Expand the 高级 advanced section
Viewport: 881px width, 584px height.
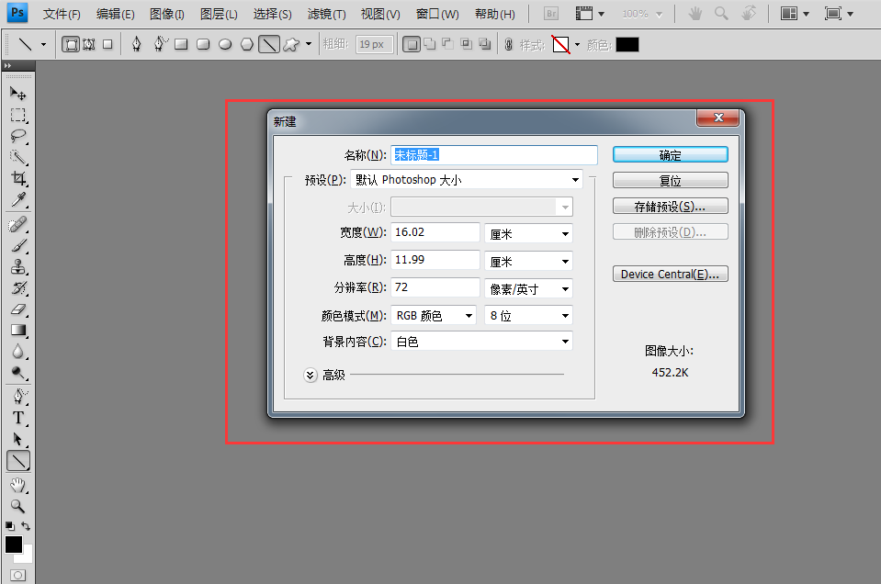pos(311,376)
